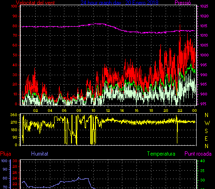Select the 'Humitat' legend label

point(40,154)
